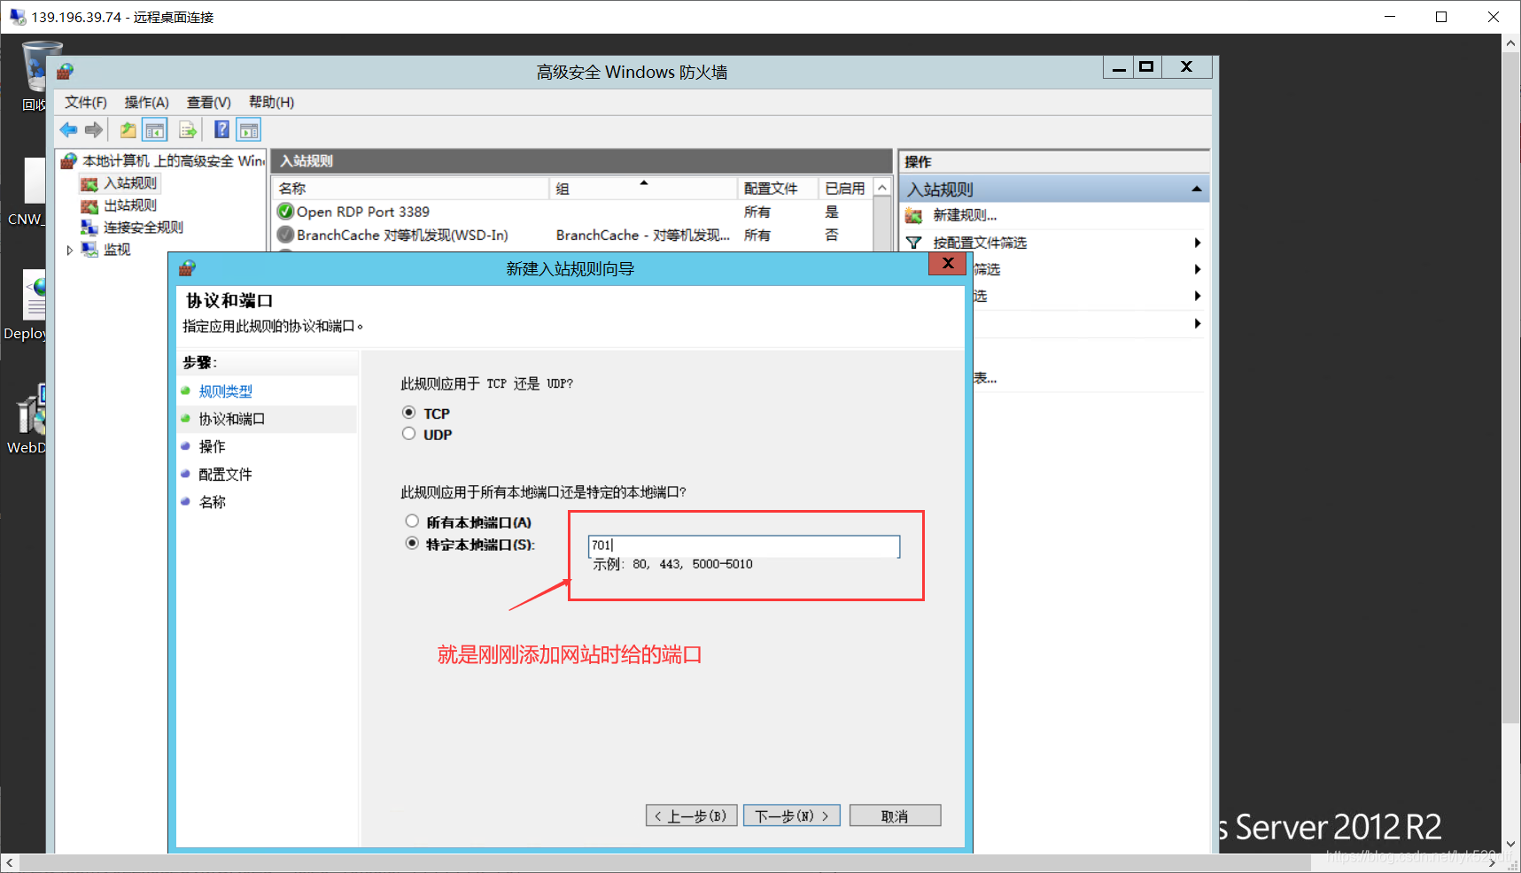Click 按配置文件筛选 action label
Viewport: 1521px width, 873px height.
coord(980,243)
